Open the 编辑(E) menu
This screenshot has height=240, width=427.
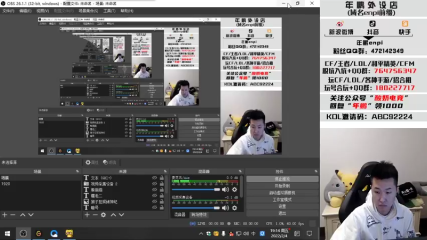pos(25,11)
